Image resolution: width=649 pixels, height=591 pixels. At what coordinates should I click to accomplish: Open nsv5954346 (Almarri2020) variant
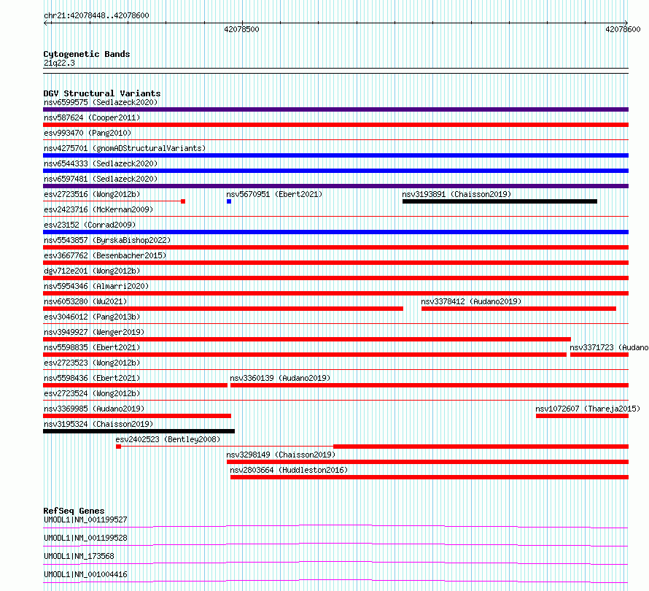tap(96, 286)
